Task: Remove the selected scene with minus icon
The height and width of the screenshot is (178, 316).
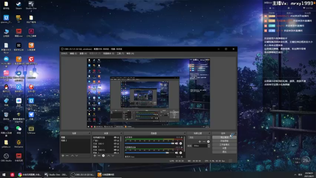Action: pyautogui.click(x=67, y=155)
